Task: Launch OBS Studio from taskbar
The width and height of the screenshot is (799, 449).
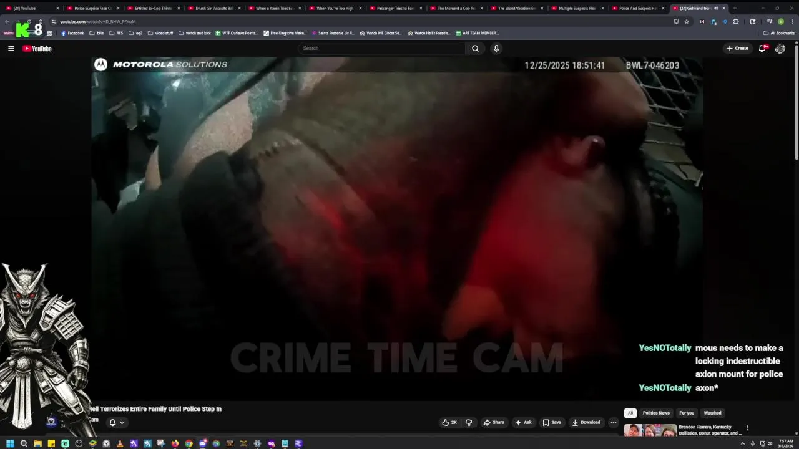Action: pos(79,443)
